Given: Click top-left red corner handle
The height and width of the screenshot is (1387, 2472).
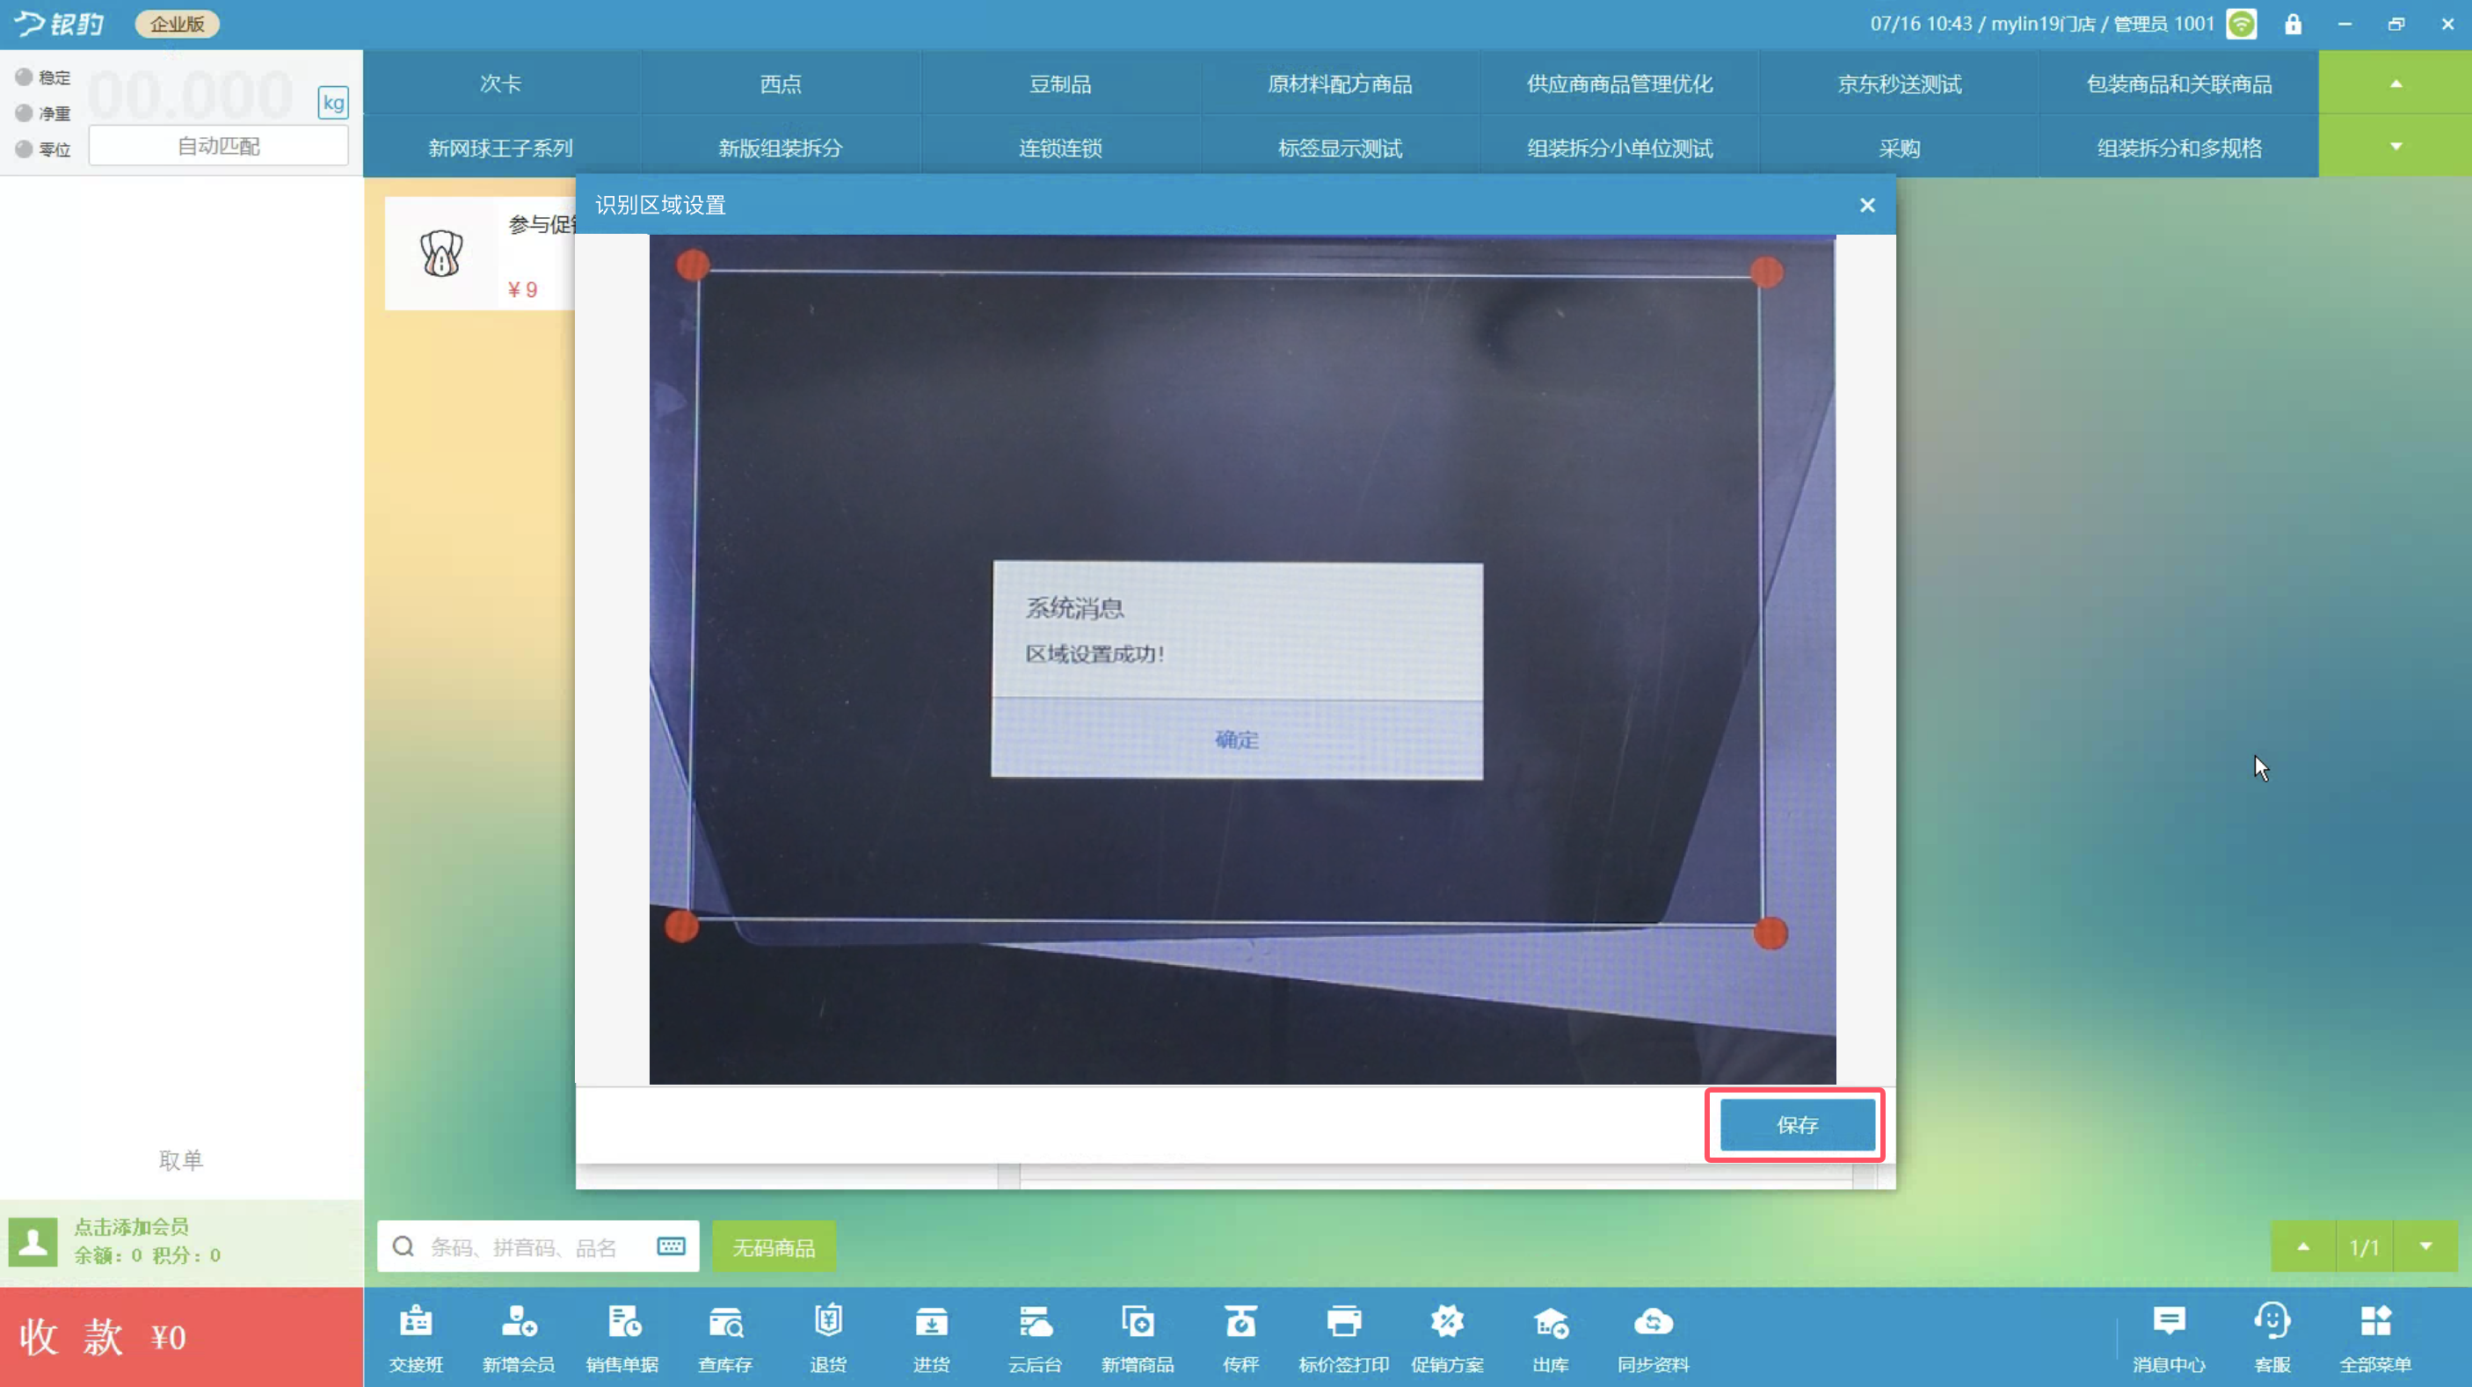Looking at the screenshot, I should click(x=693, y=265).
